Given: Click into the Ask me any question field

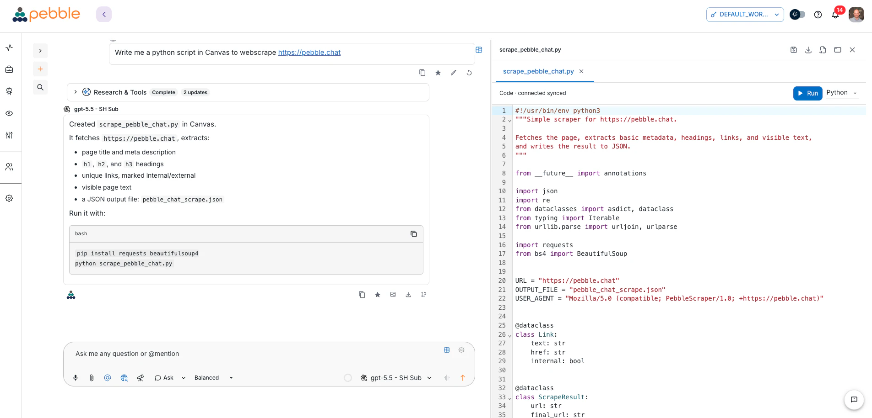Looking at the screenshot, I should [x=255, y=354].
